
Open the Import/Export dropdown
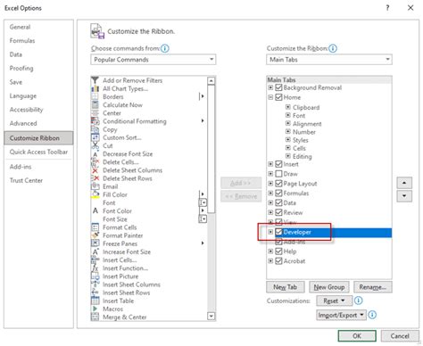click(x=341, y=315)
